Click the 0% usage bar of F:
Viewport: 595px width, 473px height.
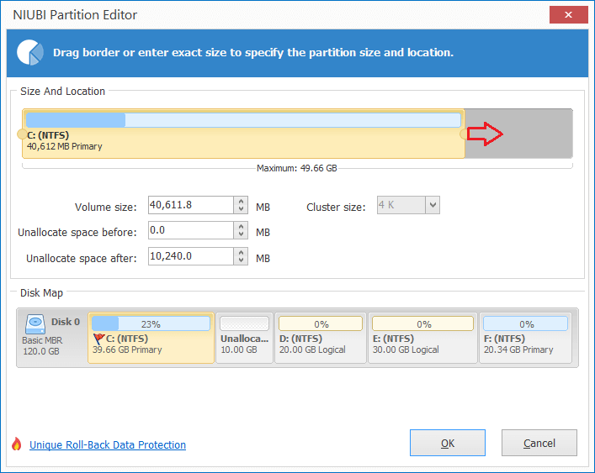coord(525,323)
